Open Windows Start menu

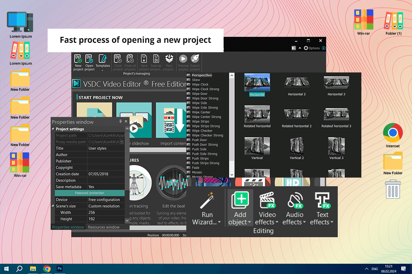(x=6, y=269)
